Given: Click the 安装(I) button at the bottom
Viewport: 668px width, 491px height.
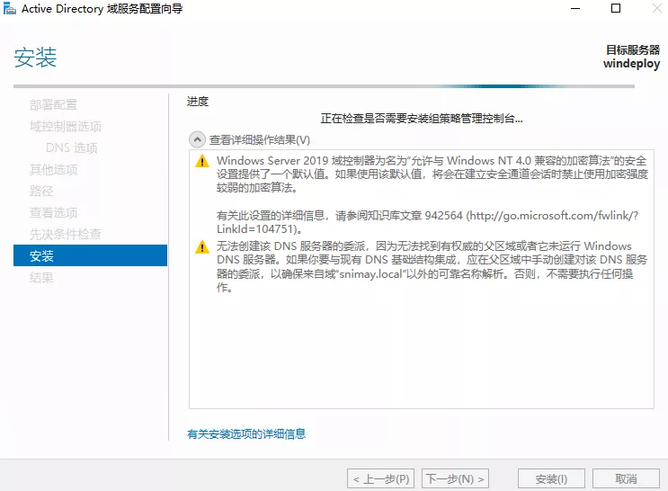Looking at the screenshot, I should click(x=550, y=478).
